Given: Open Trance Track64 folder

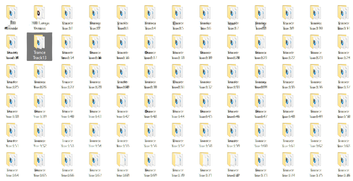Looking at the screenshot, I should pyautogui.click(x=12, y=160).
